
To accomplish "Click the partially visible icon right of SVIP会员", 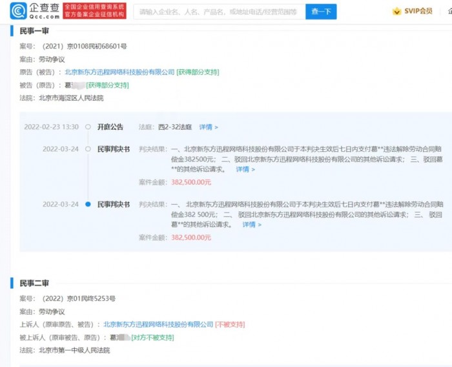I will point(447,12).
